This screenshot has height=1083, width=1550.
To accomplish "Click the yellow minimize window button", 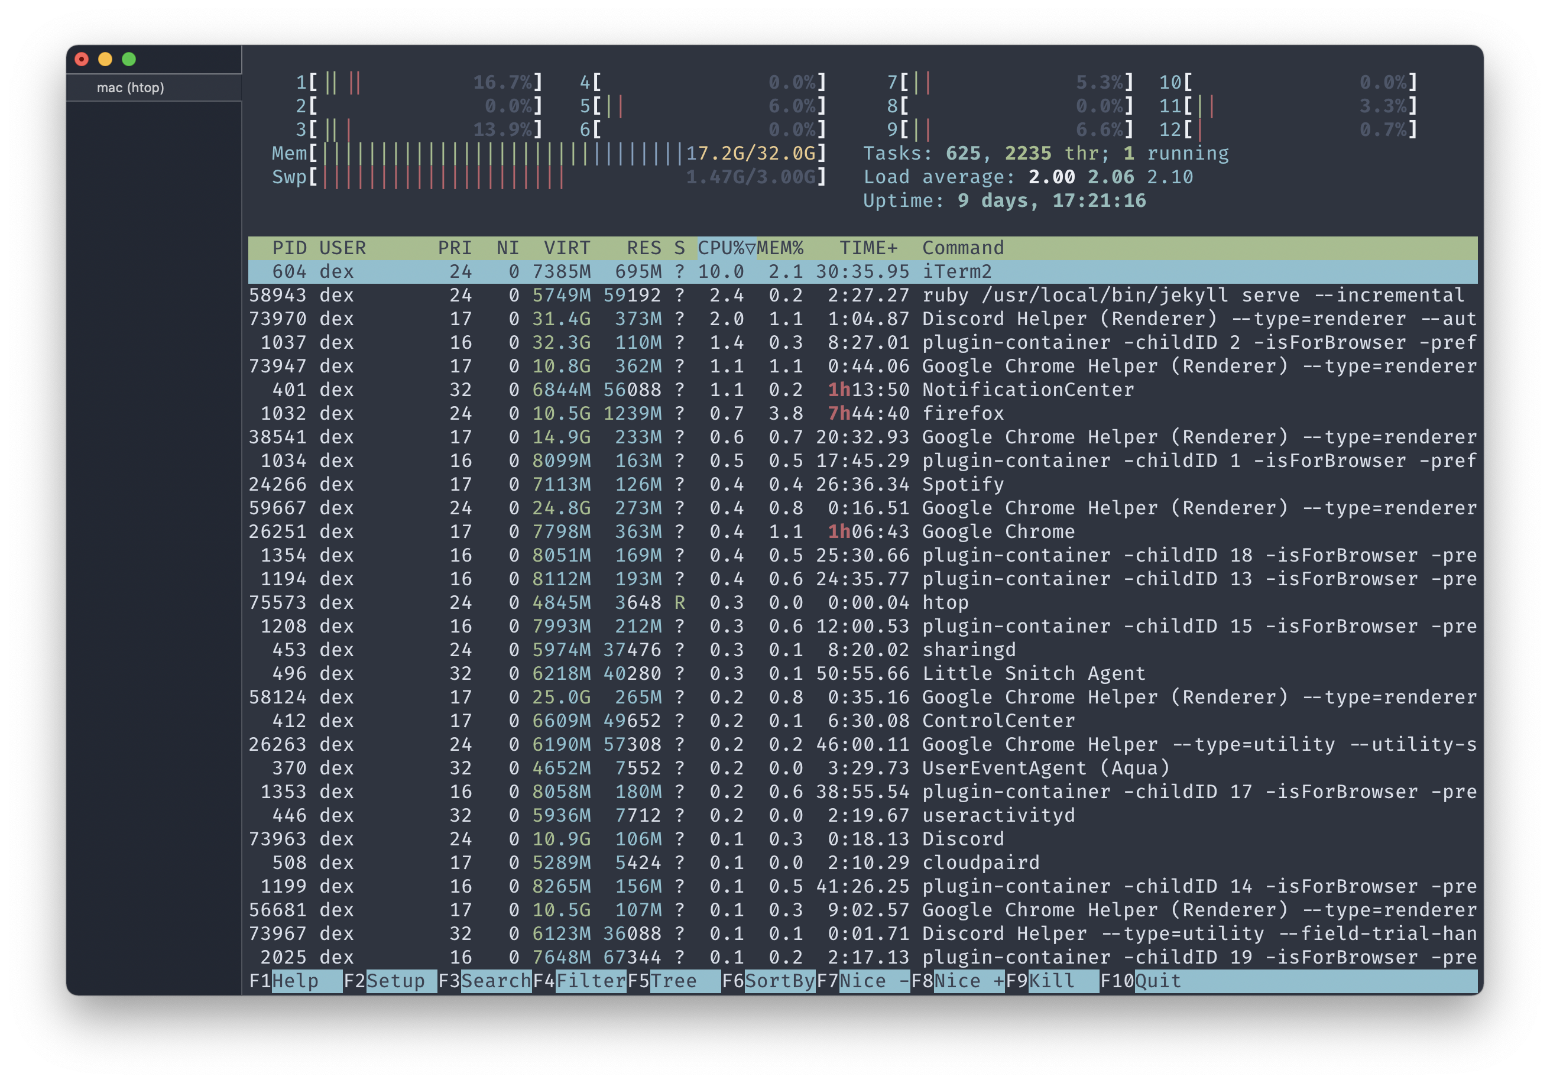I will pos(105,60).
